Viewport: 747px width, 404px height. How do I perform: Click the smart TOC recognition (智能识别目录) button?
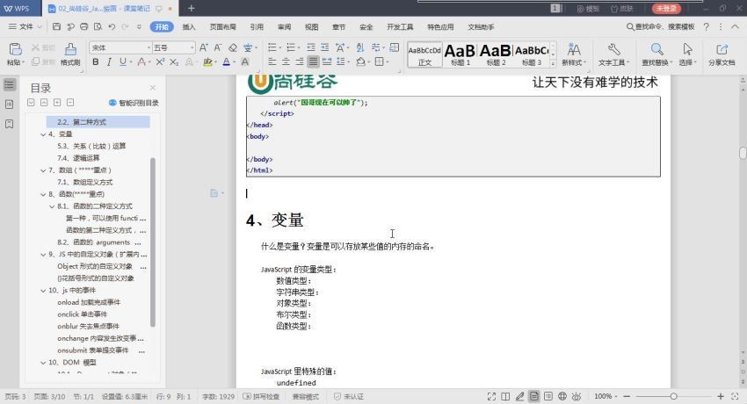[134, 103]
